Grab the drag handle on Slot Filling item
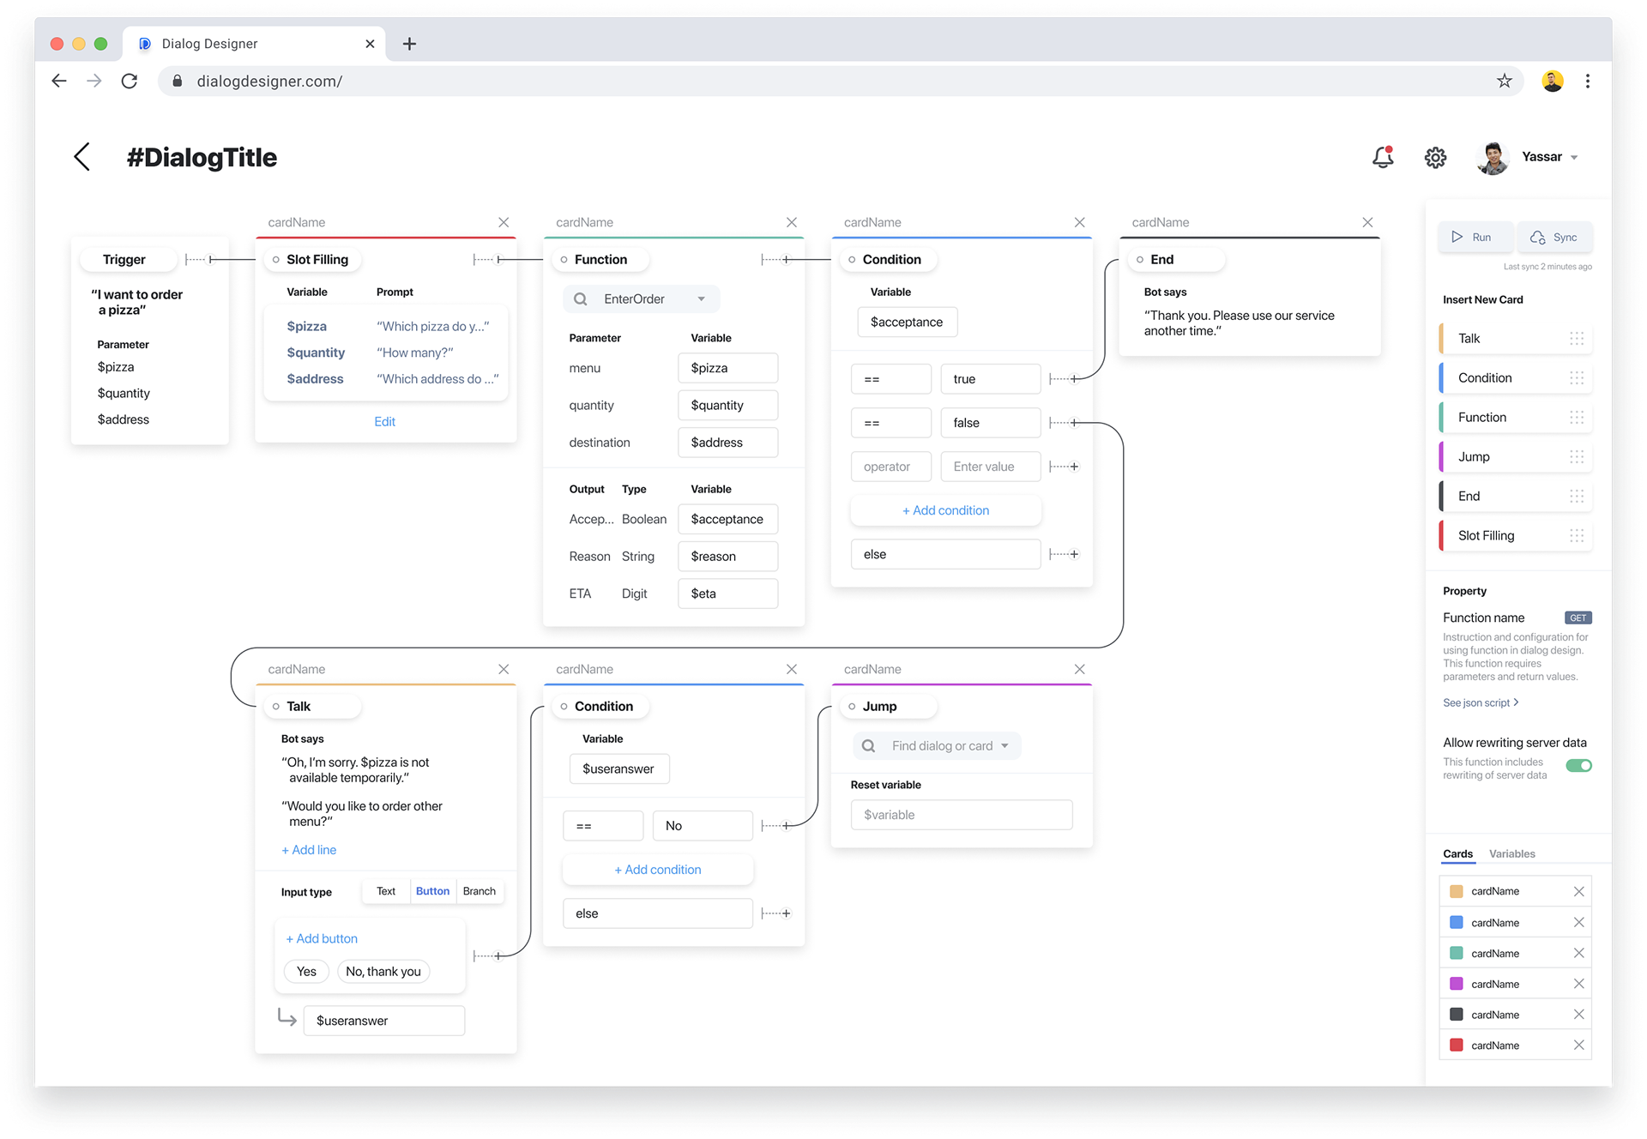Screen dimensions: 1647x1139 coord(1577,535)
